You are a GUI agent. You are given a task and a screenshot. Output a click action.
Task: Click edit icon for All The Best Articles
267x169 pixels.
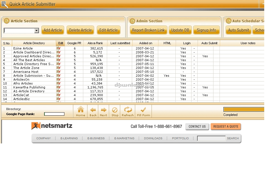59,60
